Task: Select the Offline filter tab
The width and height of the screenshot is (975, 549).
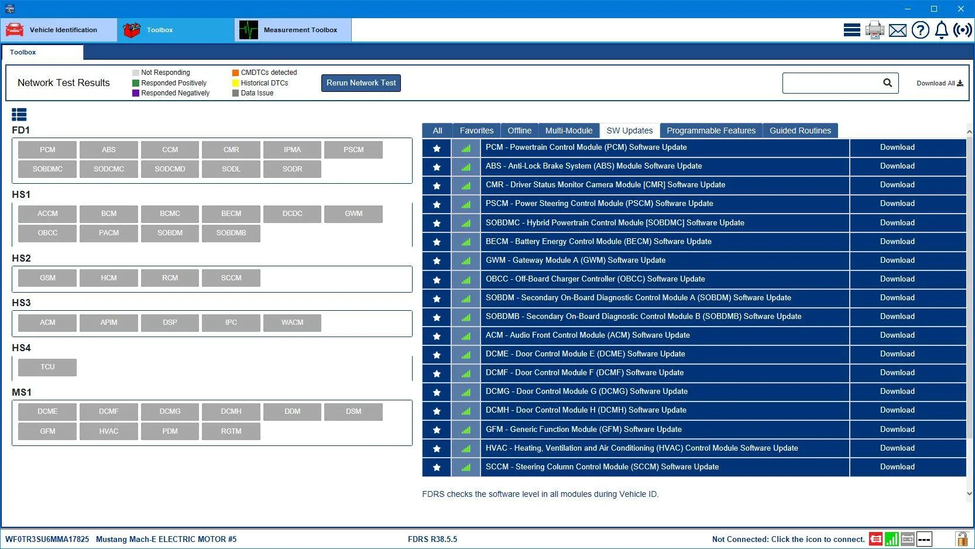Action: 520,131
